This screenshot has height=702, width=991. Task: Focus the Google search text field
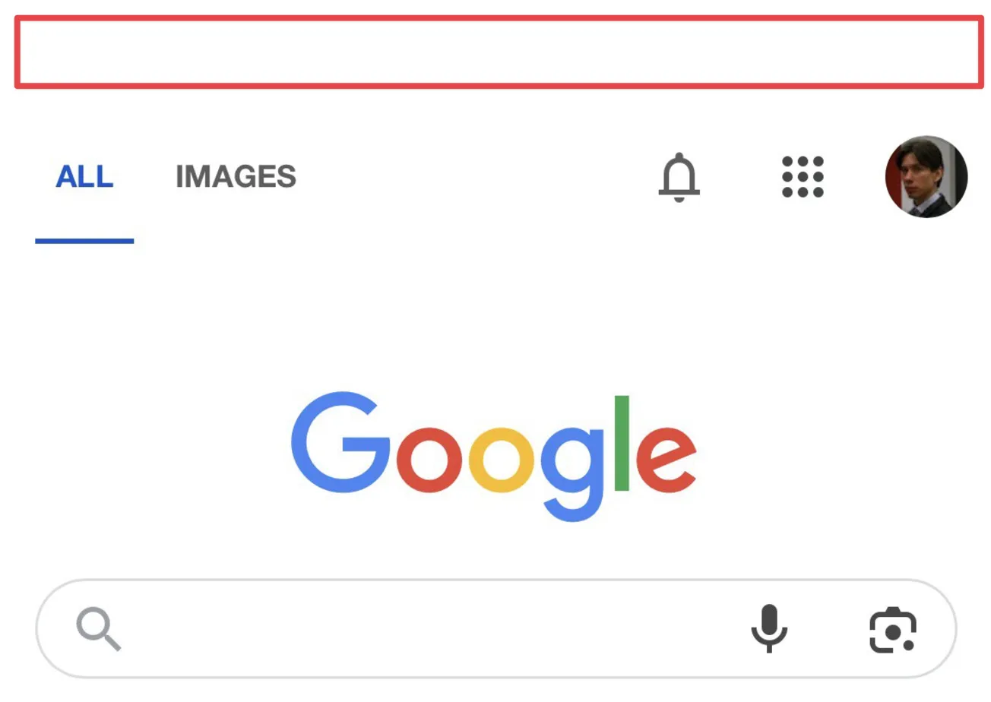(426, 629)
